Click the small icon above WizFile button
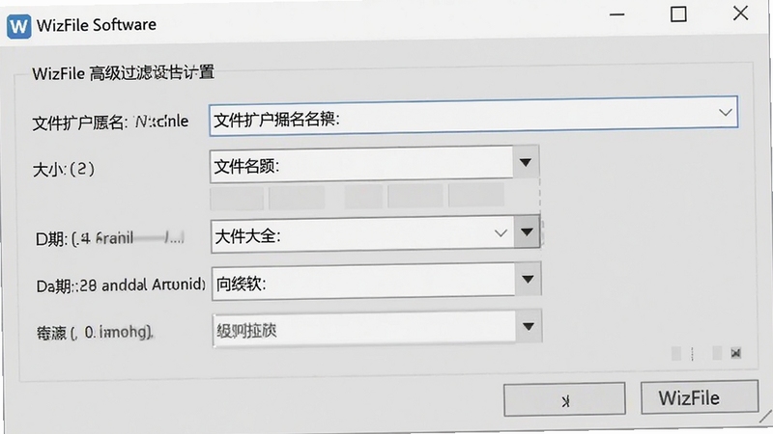The height and width of the screenshot is (434, 773). pos(735,353)
